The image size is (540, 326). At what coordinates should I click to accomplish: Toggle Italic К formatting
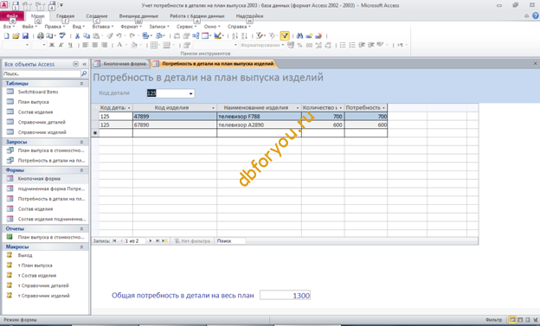click(x=61, y=45)
